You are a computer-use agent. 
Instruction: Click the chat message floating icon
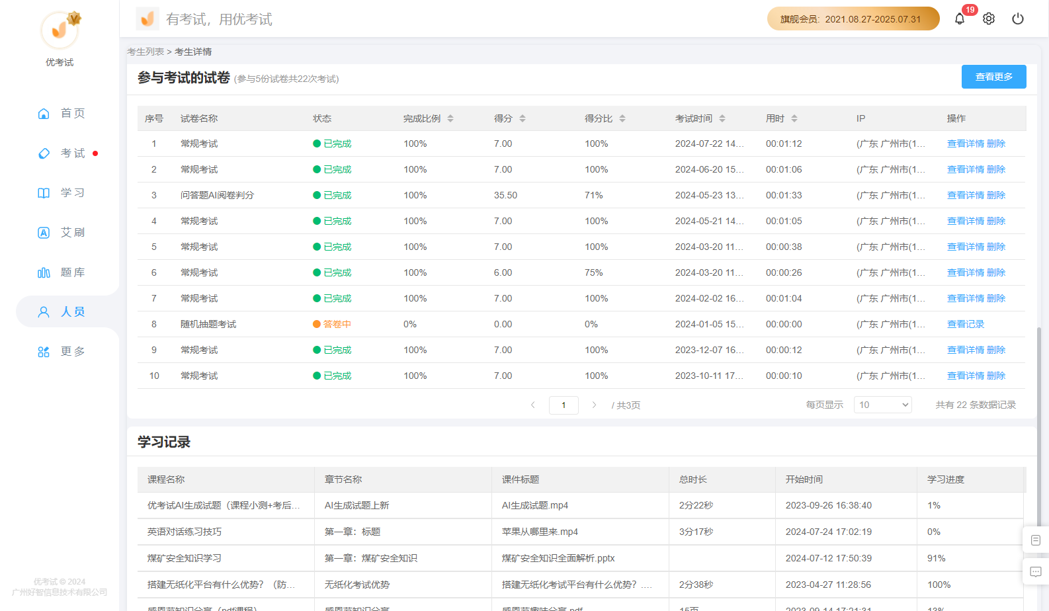(x=1036, y=571)
